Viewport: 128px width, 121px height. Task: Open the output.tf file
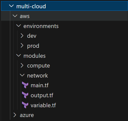[x=42, y=95]
